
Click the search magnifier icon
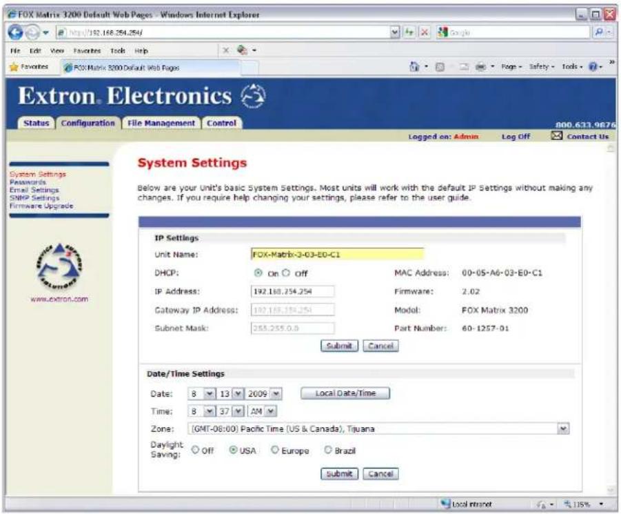pos(599,32)
